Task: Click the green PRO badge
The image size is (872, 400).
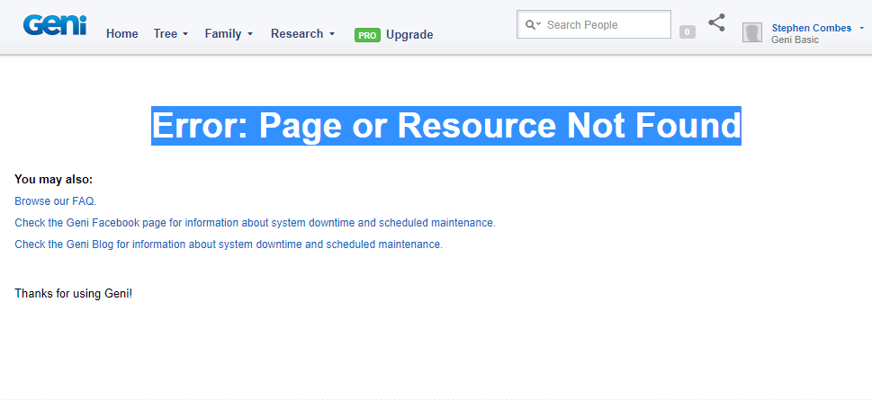Action: (367, 35)
